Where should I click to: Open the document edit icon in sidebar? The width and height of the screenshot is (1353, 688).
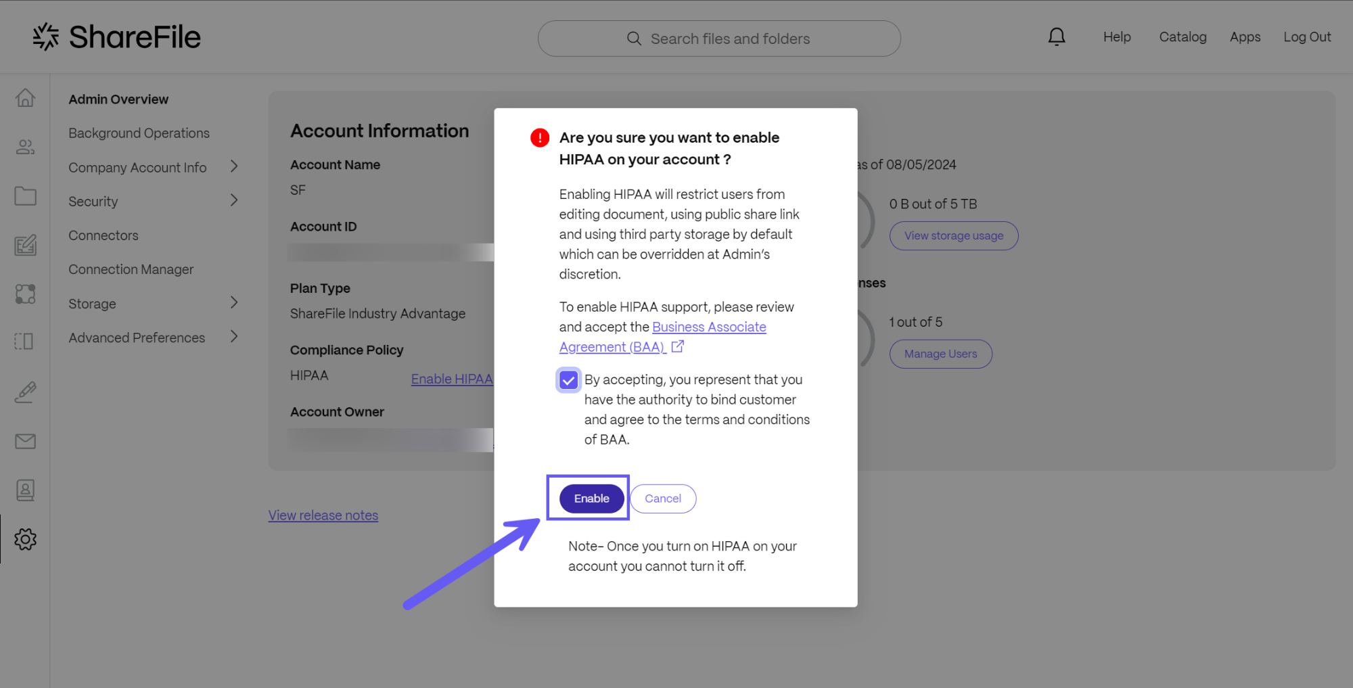click(x=25, y=245)
